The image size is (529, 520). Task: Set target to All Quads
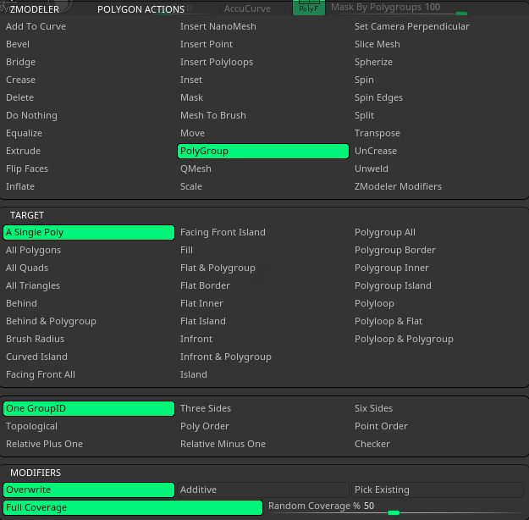click(x=27, y=268)
